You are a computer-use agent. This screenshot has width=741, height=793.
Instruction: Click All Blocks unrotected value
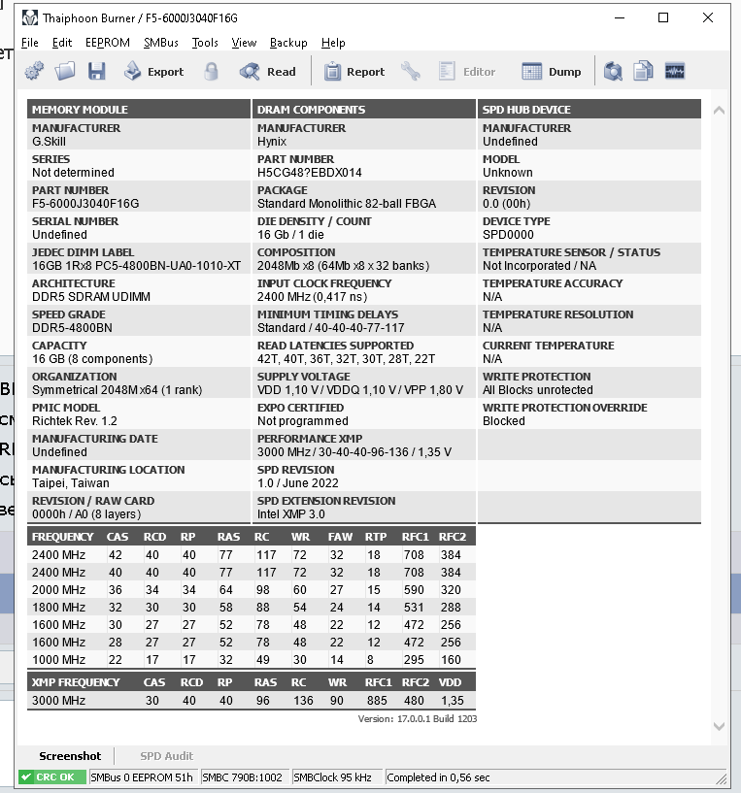click(537, 390)
